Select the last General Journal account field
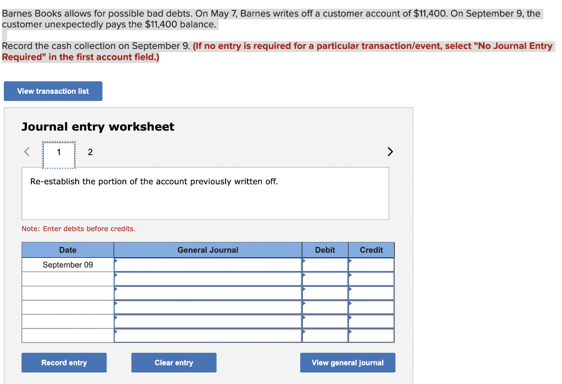Image resolution: width=562 pixels, height=384 pixels. coord(208,336)
